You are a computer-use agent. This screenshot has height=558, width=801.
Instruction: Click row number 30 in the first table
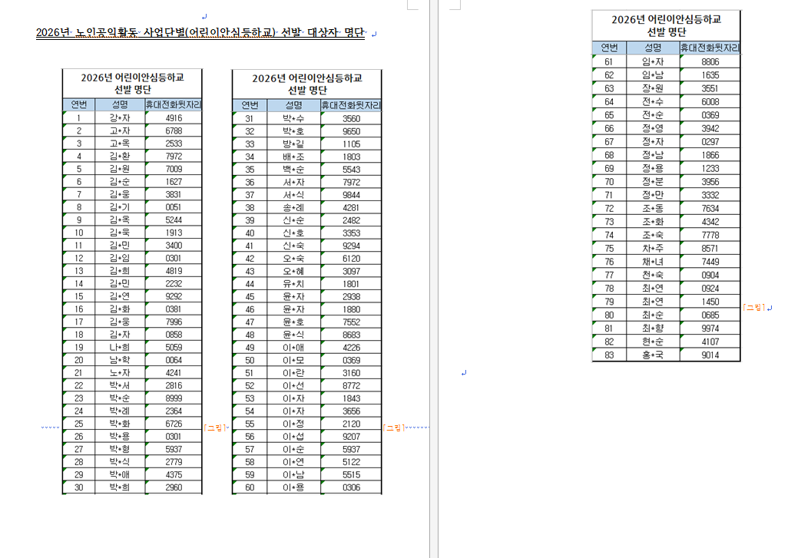[78, 487]
